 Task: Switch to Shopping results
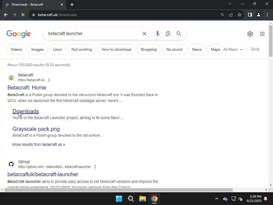click(x=149, y=49)
